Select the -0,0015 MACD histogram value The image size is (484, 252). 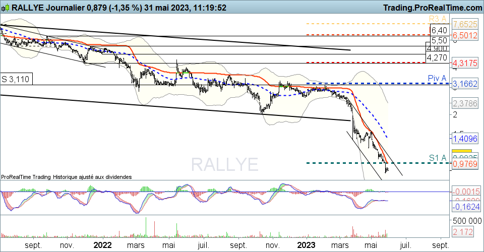(x=466, y=192)
